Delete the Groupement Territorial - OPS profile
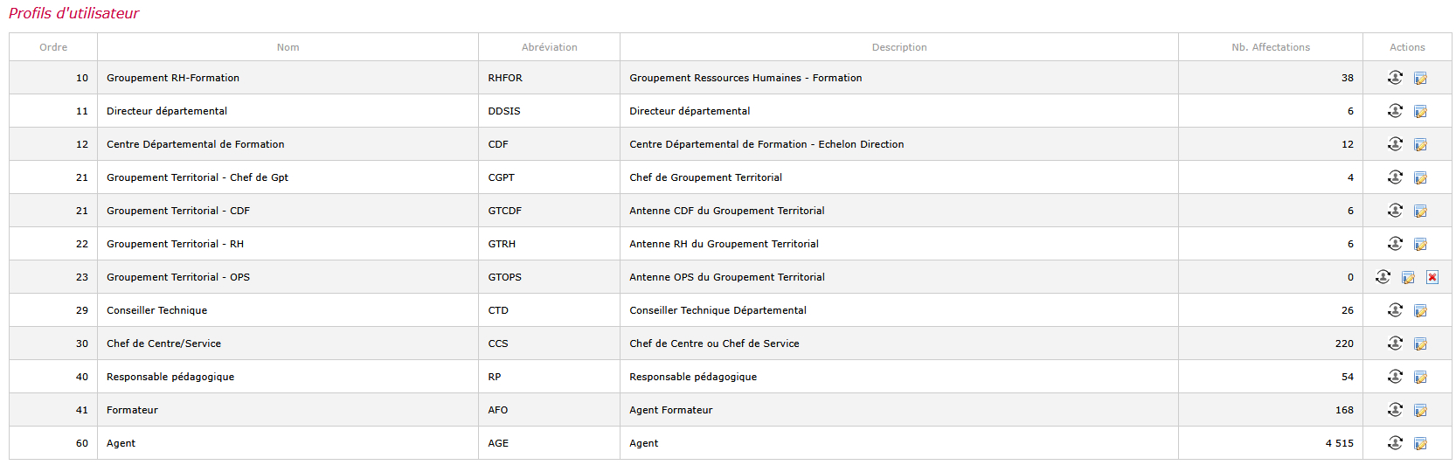 pyautogui.click(x=1432, y=277)
